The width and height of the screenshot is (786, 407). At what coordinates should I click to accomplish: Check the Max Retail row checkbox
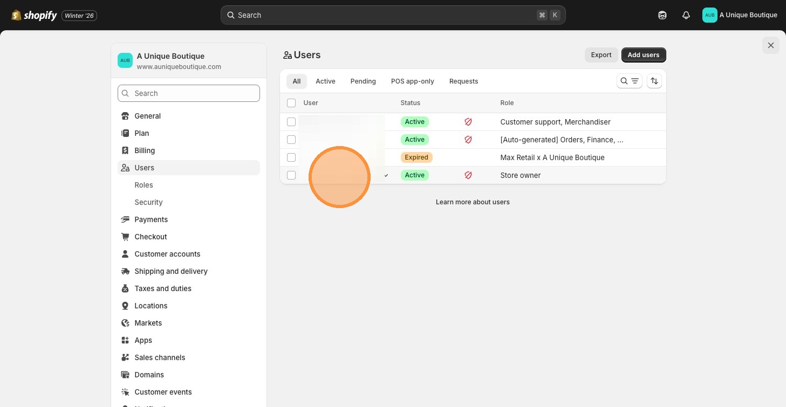(x=291, y=157)
